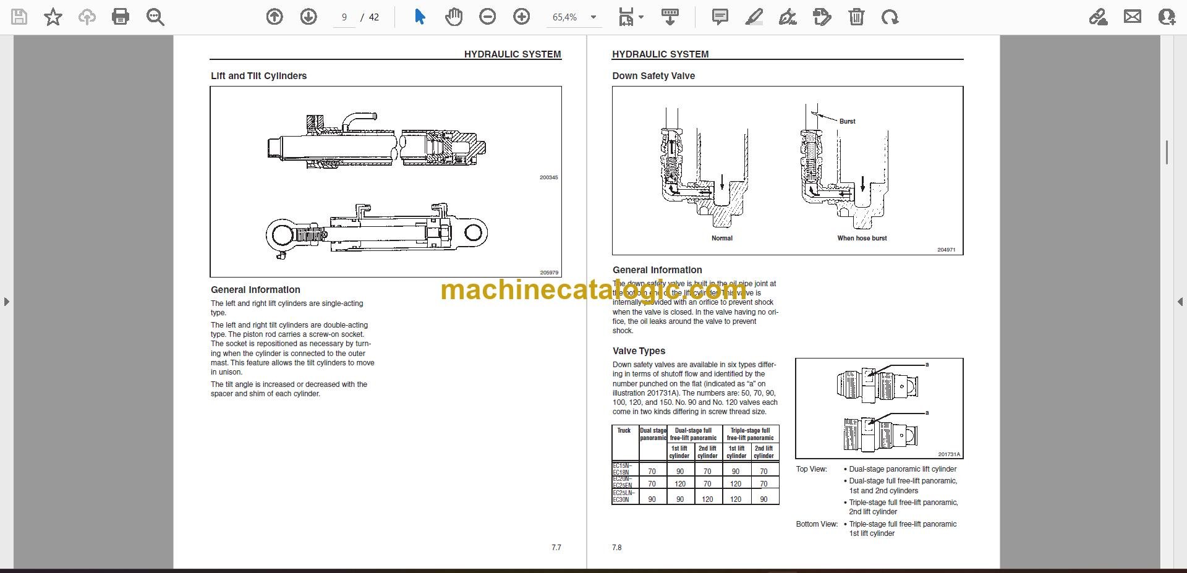
Task: Click the "Top View:" label
Action: 811,469
